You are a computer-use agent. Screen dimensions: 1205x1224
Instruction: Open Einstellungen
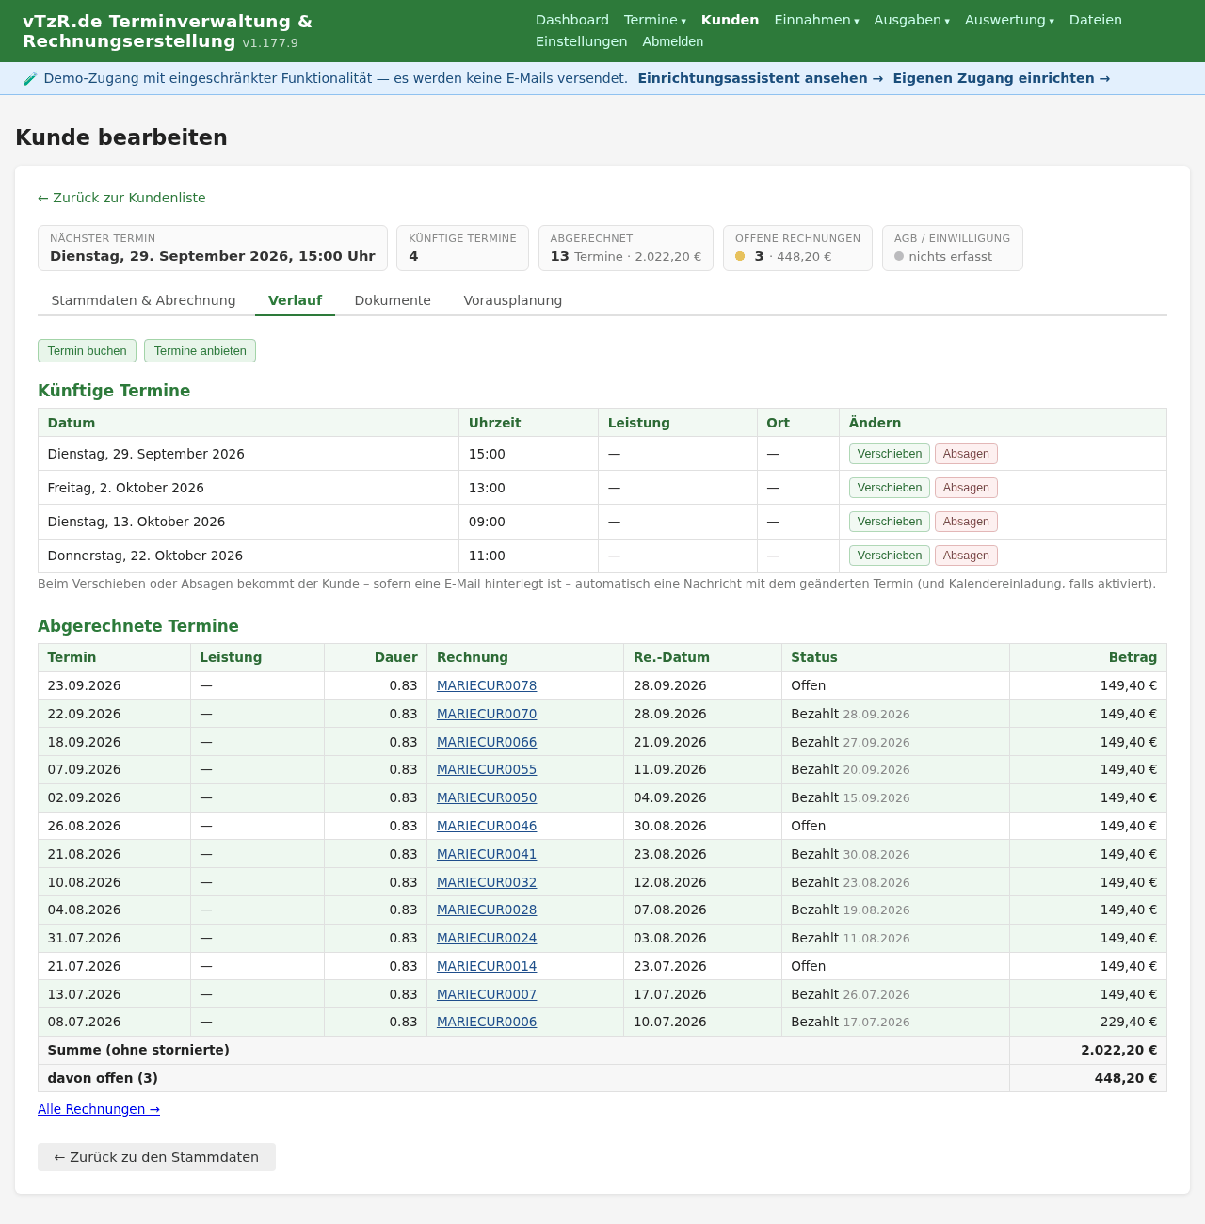pos(582,41)
